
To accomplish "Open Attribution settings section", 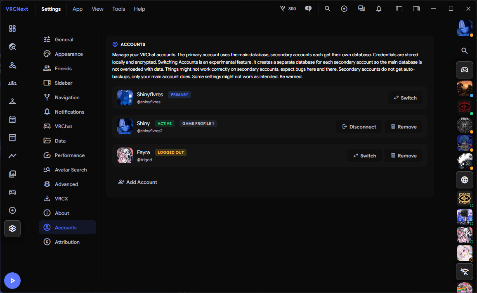I will pyautogui.click(x=68, y=242).
